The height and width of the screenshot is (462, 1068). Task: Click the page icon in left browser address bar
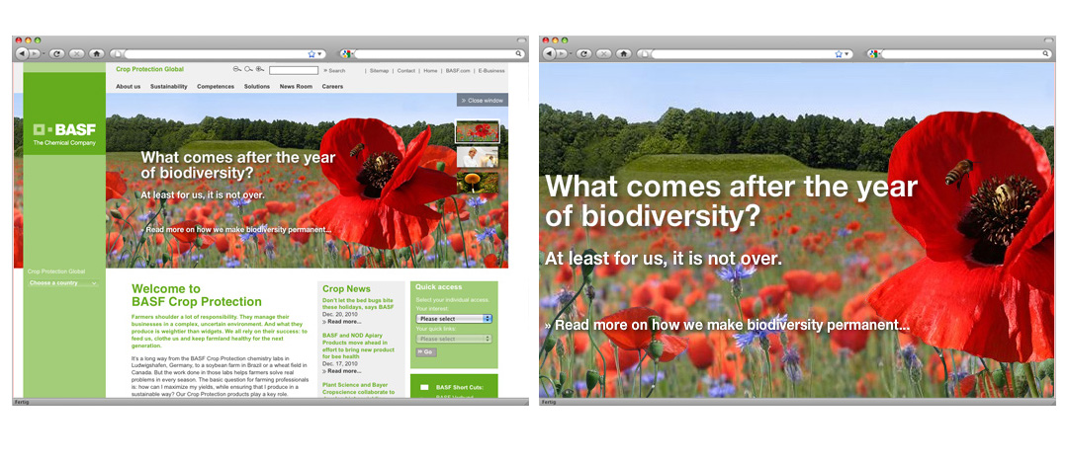(116, 53)
